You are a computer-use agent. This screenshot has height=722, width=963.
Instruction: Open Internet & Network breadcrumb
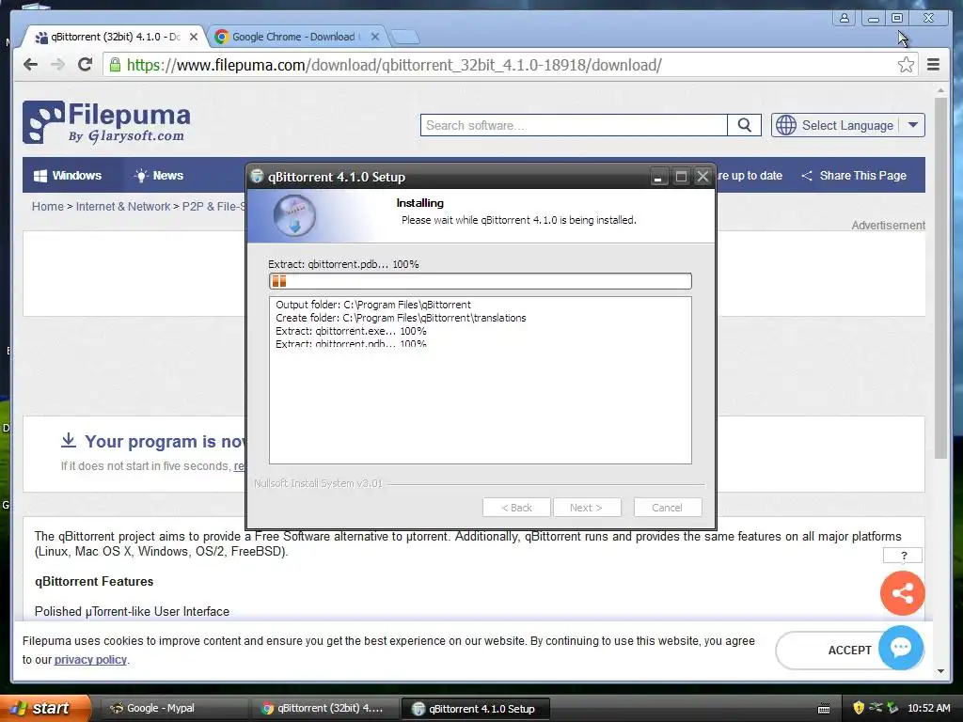[x=123, y=206]
